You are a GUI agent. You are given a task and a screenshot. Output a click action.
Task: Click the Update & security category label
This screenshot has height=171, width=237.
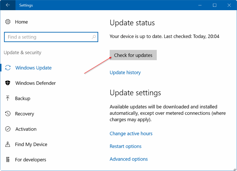[23, 53]
